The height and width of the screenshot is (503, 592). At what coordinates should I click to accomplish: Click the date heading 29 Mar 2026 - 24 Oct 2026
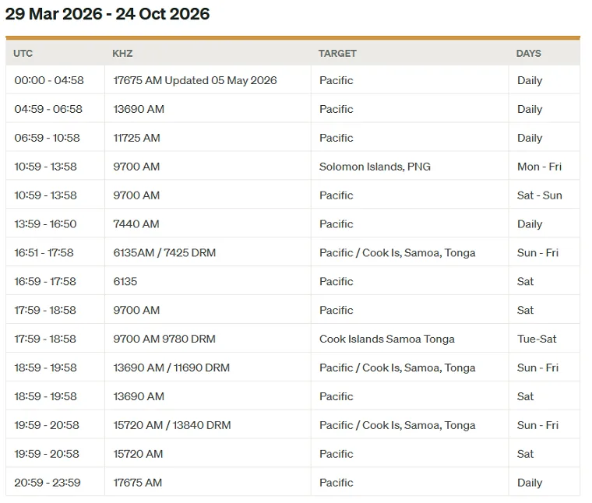pyautogui.click(x=107, y=14)
